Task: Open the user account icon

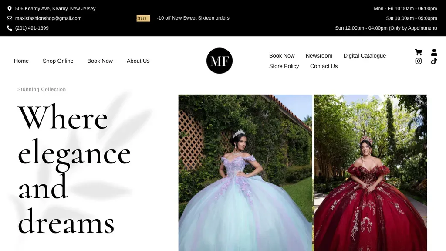Action: click(434, 52)
